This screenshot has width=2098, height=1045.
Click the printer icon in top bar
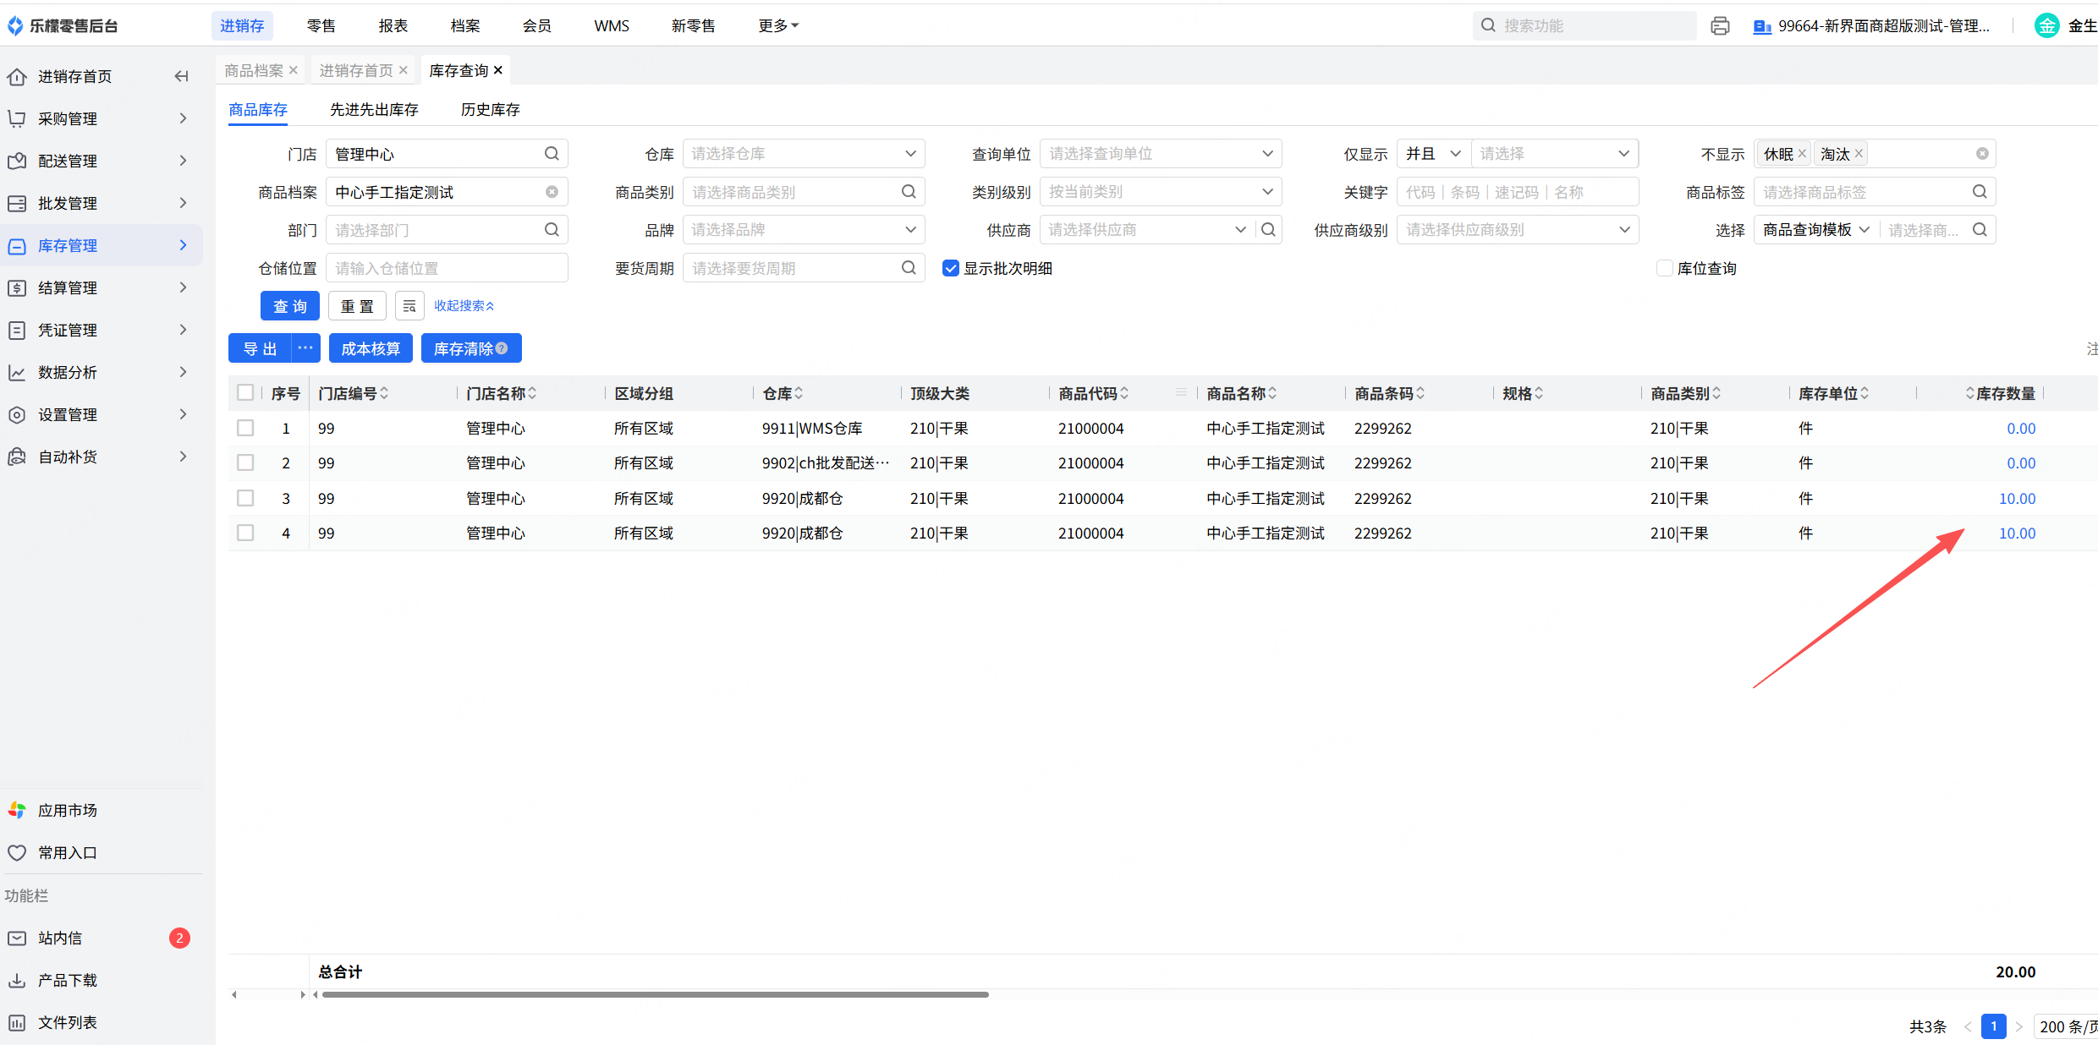pos(1720,26)
